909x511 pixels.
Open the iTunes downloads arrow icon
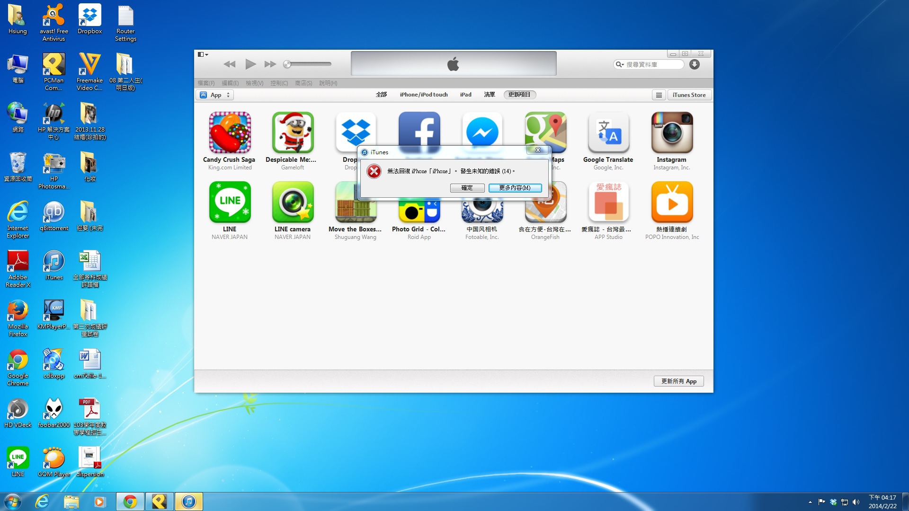[x=695, y=64]
